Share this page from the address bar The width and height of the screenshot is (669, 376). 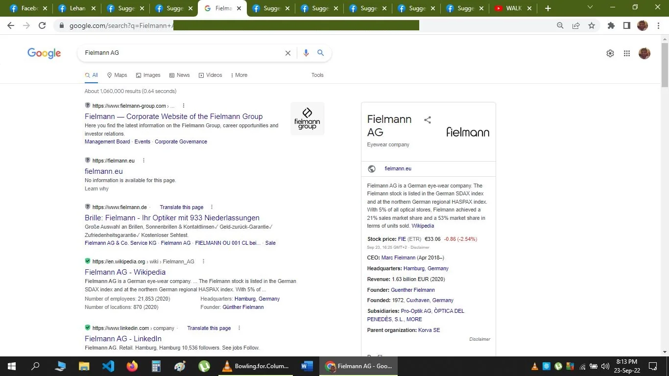(576, 25)
